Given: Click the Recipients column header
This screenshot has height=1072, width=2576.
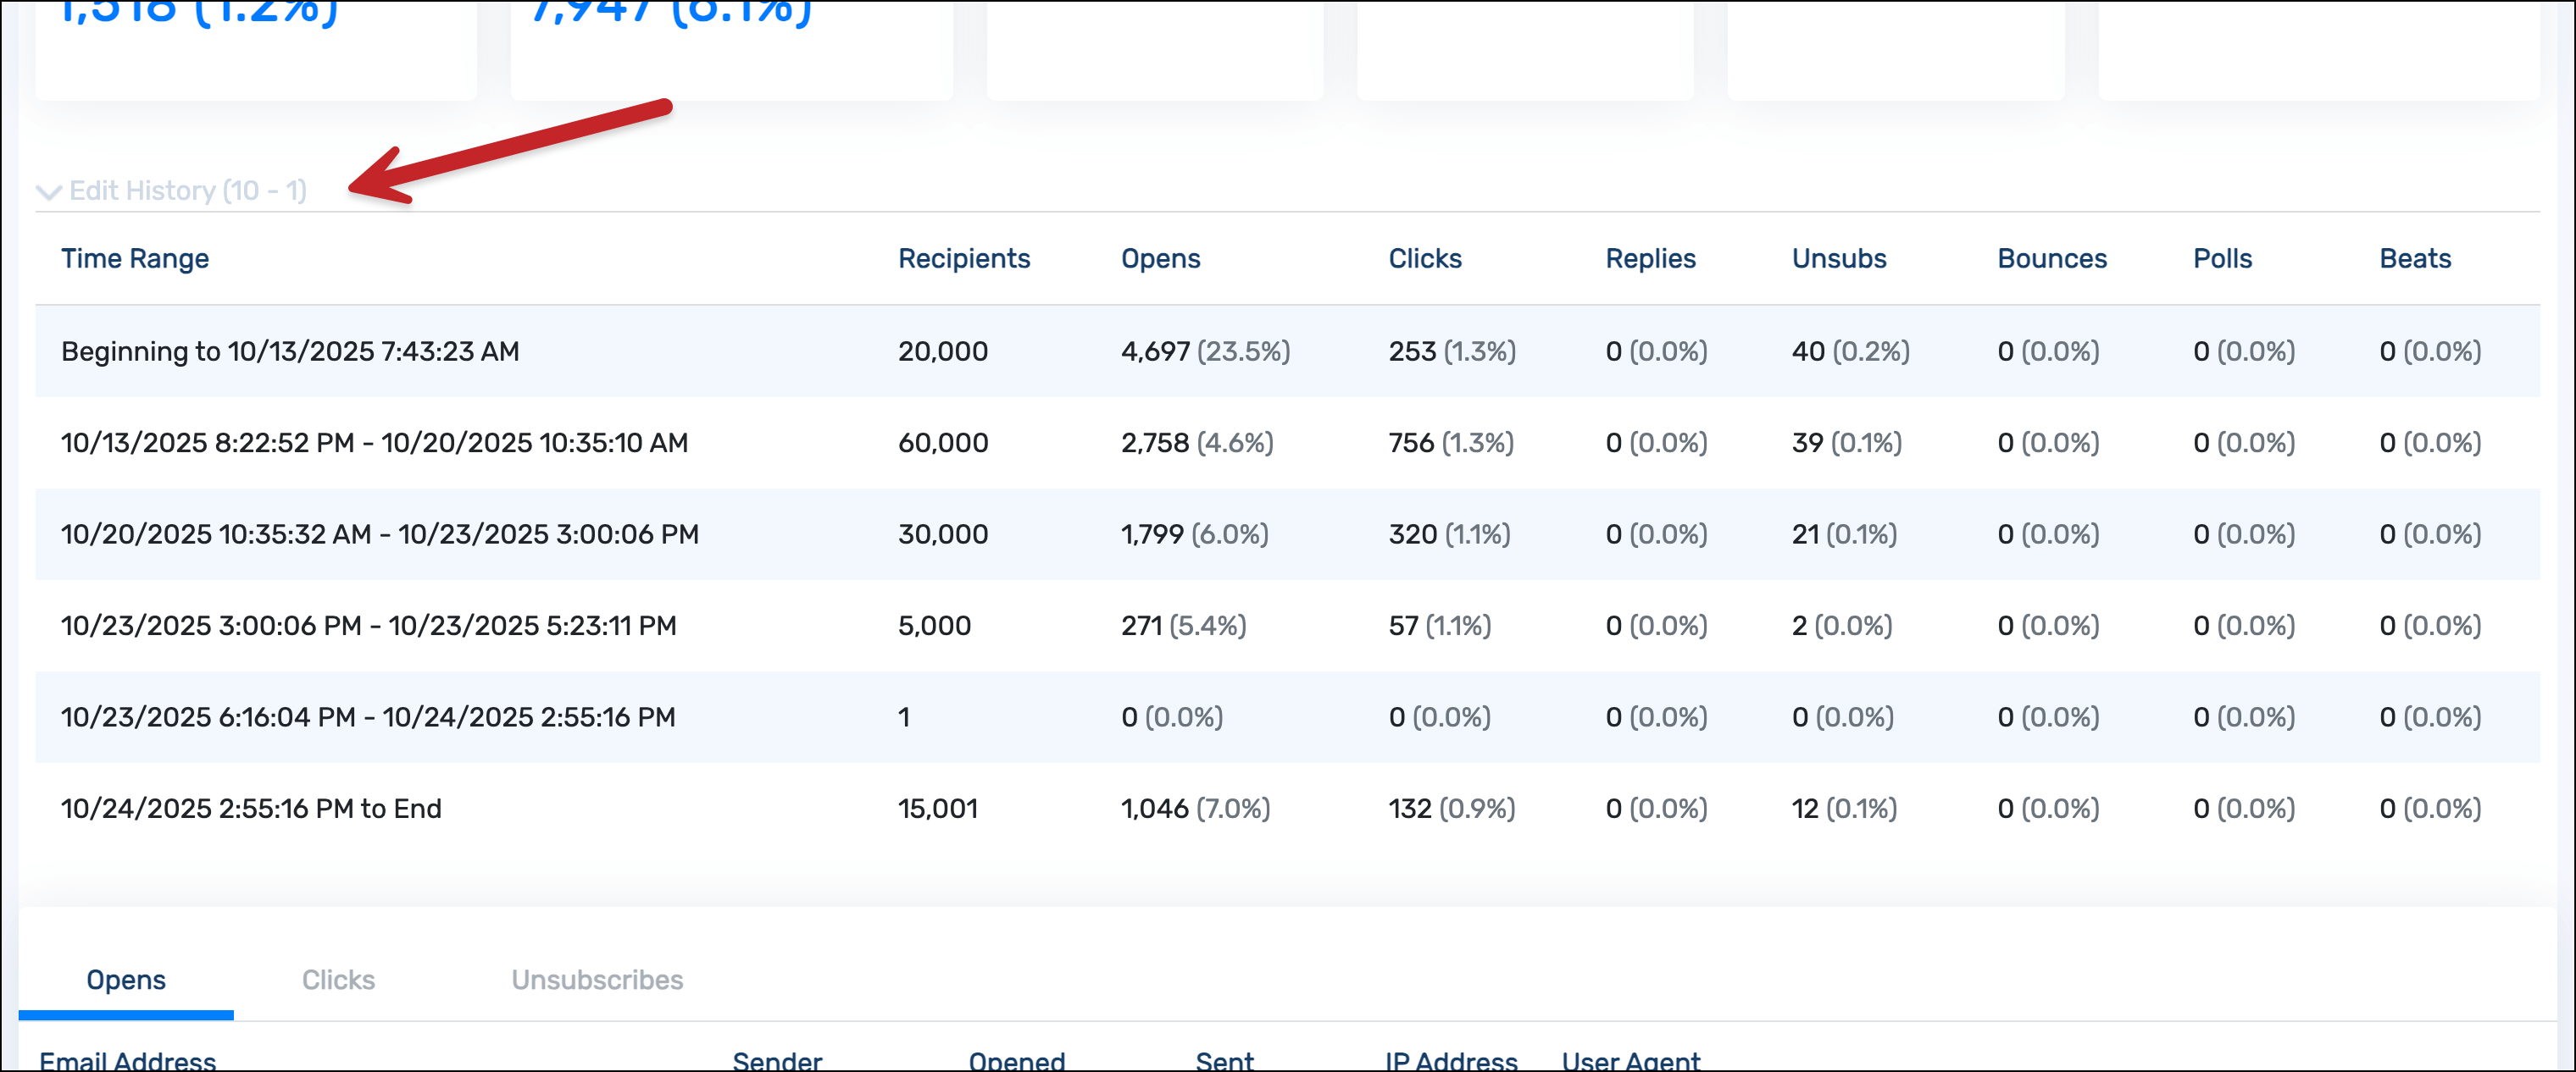Looking at the screenshot, I should pos(963,259).
